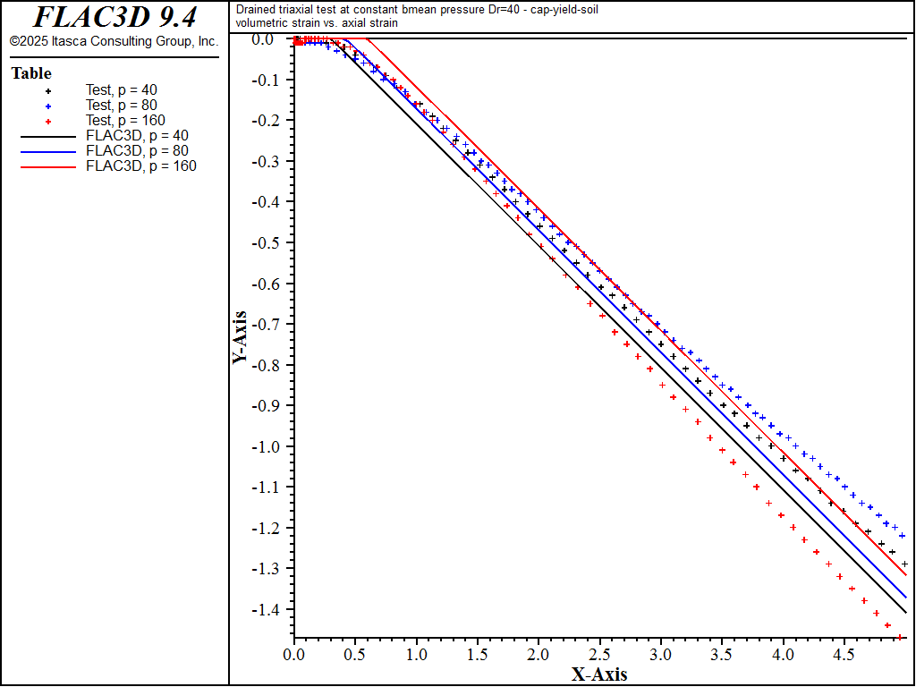This screenshot has height=687, width=916.
Task: Click the black cross marker for Test p = 40
Action: tap(48, 90)
